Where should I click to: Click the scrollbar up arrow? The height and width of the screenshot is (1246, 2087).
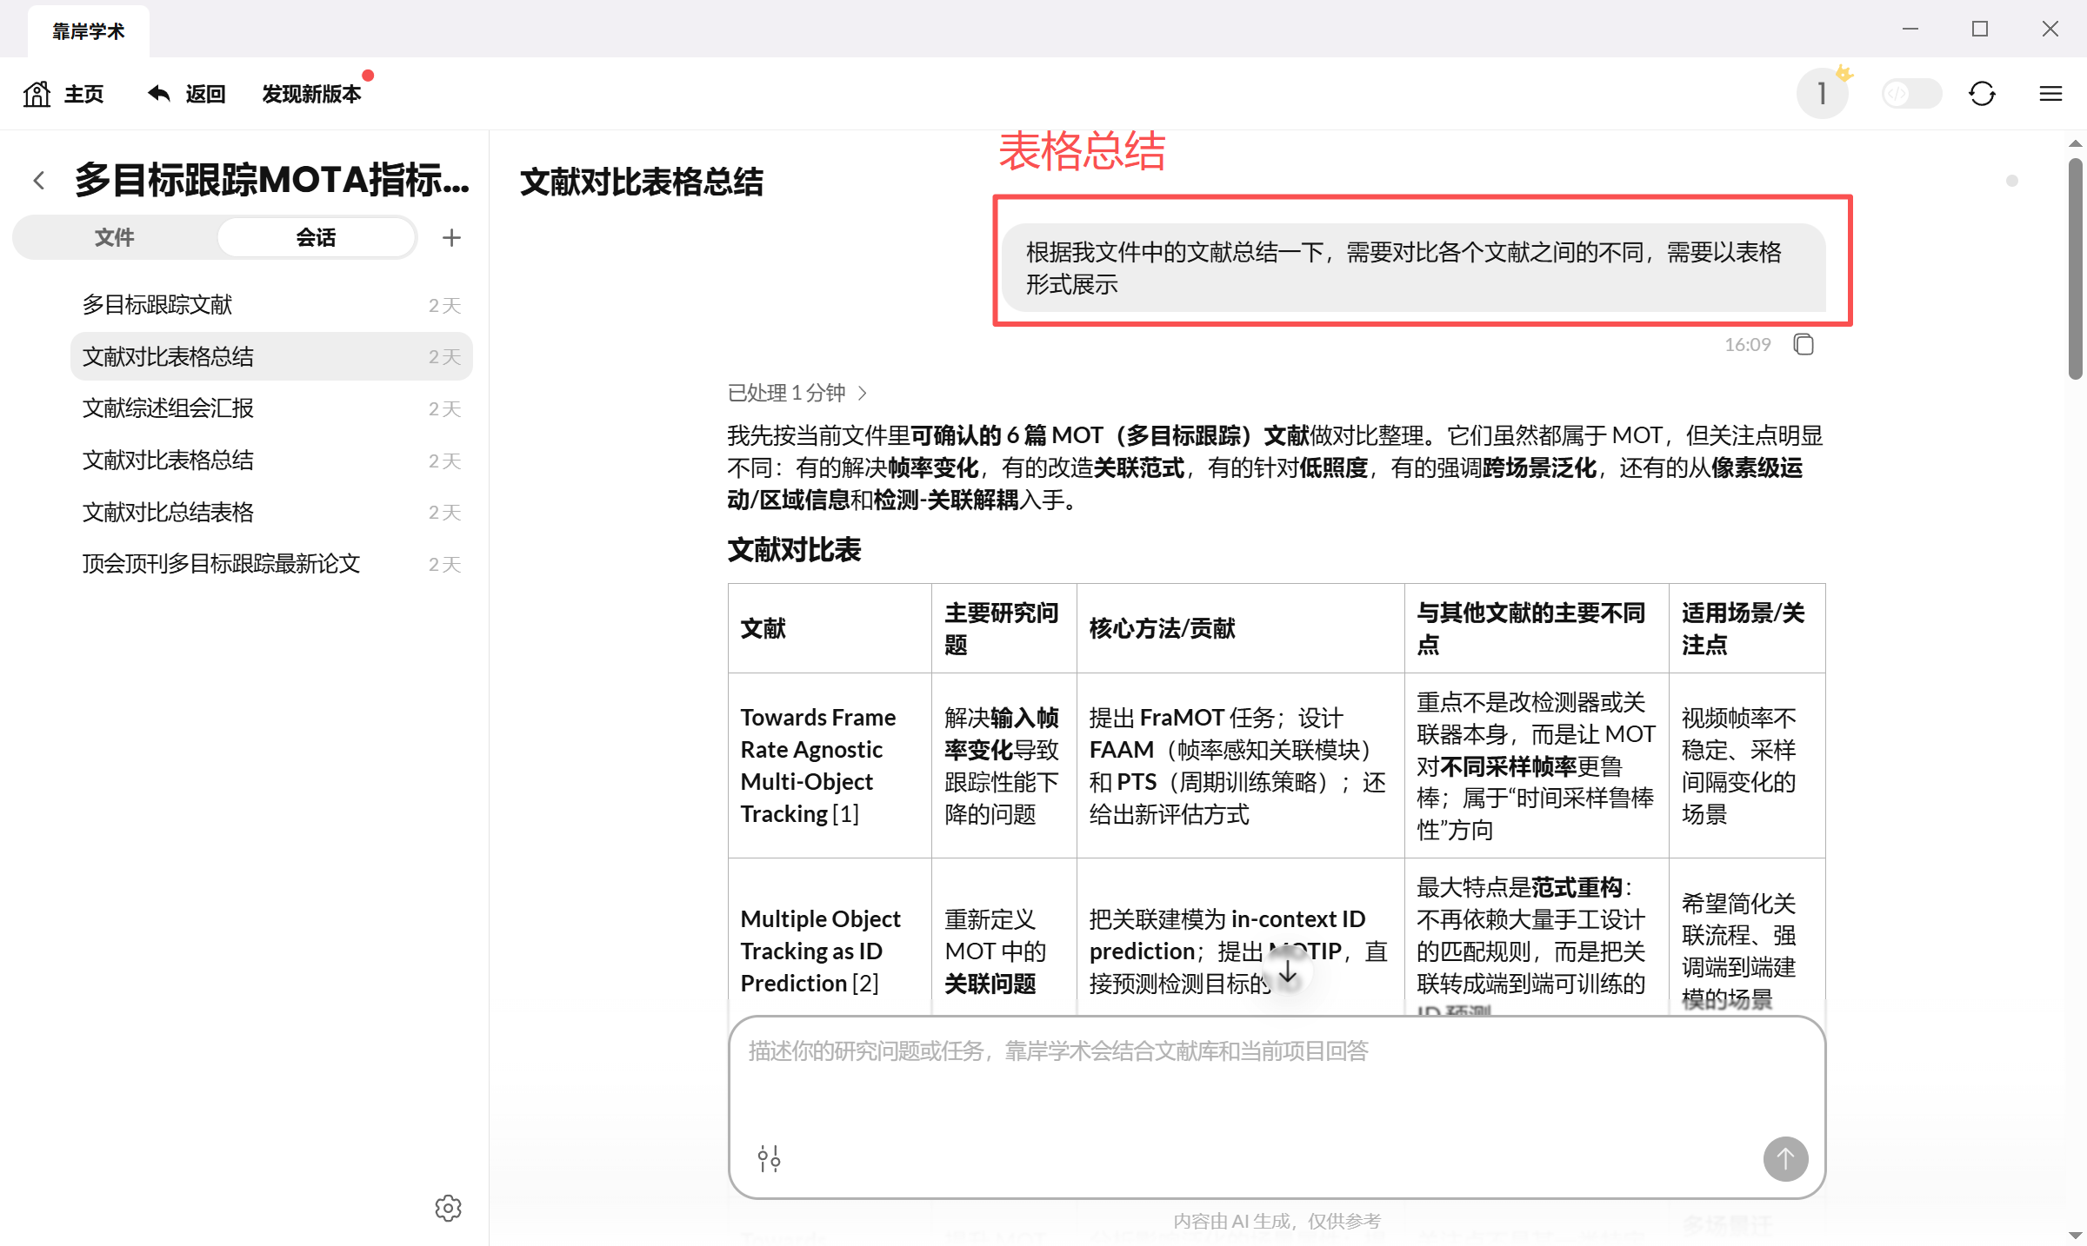(2076, 143)
